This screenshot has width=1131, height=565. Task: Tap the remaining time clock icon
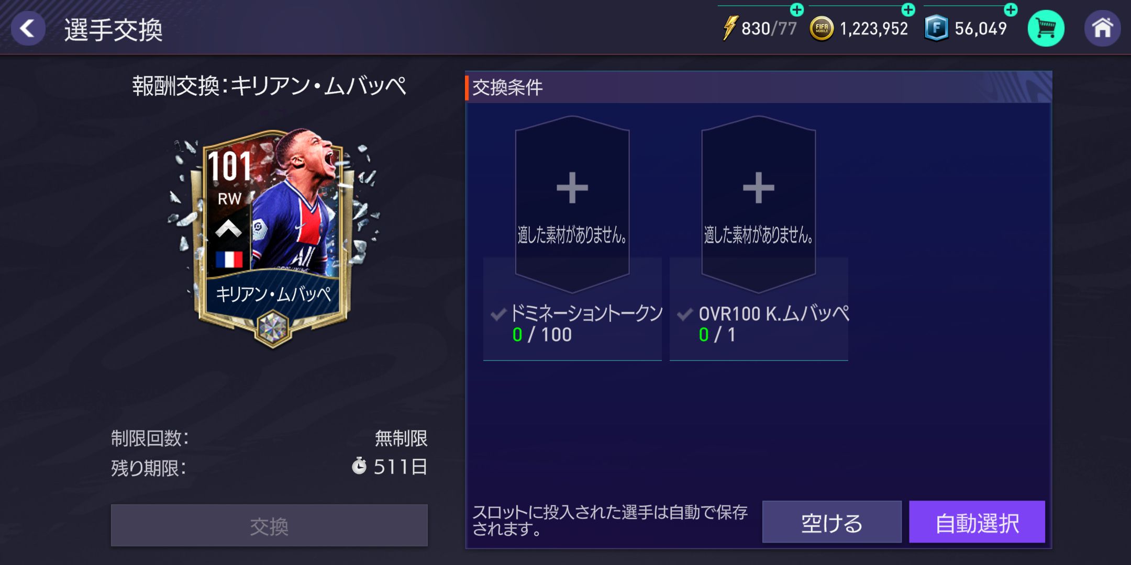(359, 466)
